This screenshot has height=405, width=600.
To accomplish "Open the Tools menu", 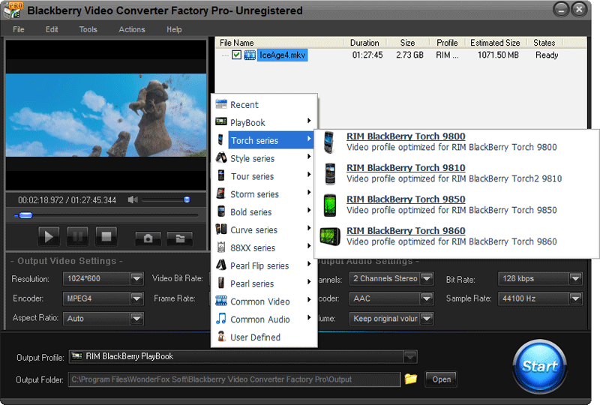I will click(x=88, y=29).
